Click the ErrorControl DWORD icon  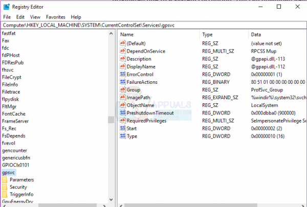[123, 74]
